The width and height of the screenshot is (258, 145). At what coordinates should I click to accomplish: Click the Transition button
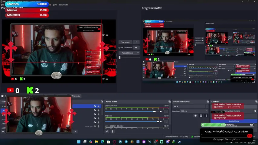126,42
